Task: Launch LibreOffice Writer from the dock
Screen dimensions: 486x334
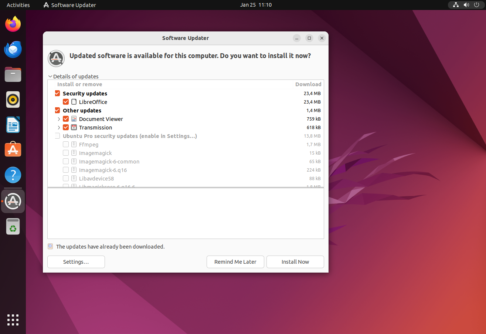Action: (x=13, y=125)
